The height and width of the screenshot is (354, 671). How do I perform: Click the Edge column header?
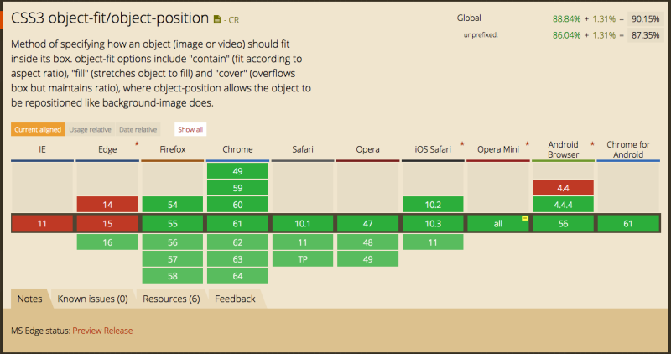coord(107,149)
